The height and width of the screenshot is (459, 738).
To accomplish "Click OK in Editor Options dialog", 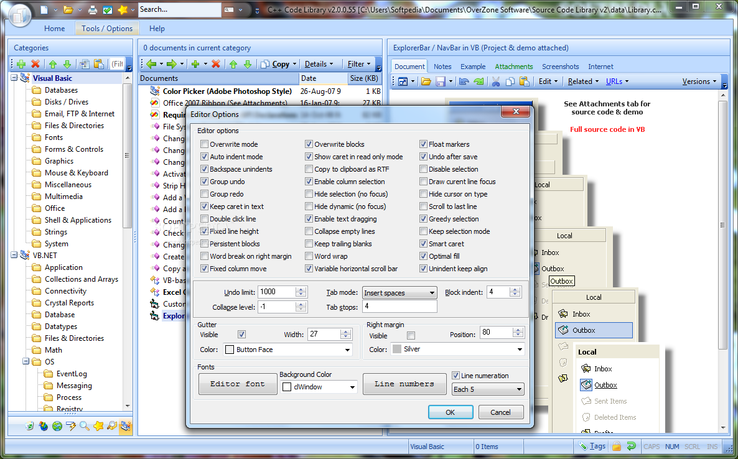I will tap(451, 412).
